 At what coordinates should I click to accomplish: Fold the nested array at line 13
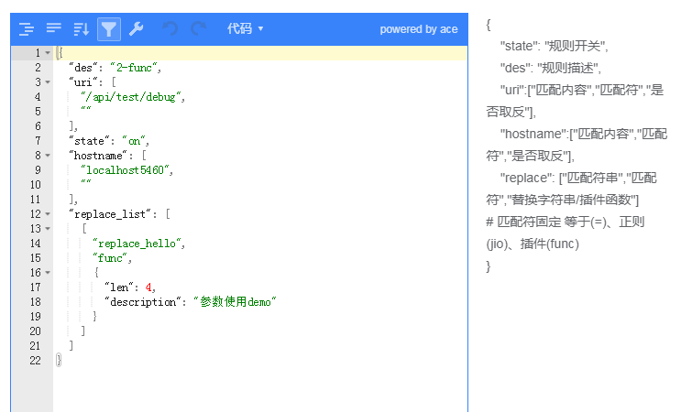coord(48,229)
